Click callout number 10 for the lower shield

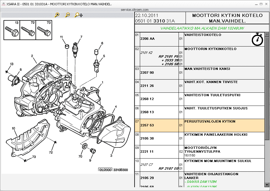pos(13,128)
